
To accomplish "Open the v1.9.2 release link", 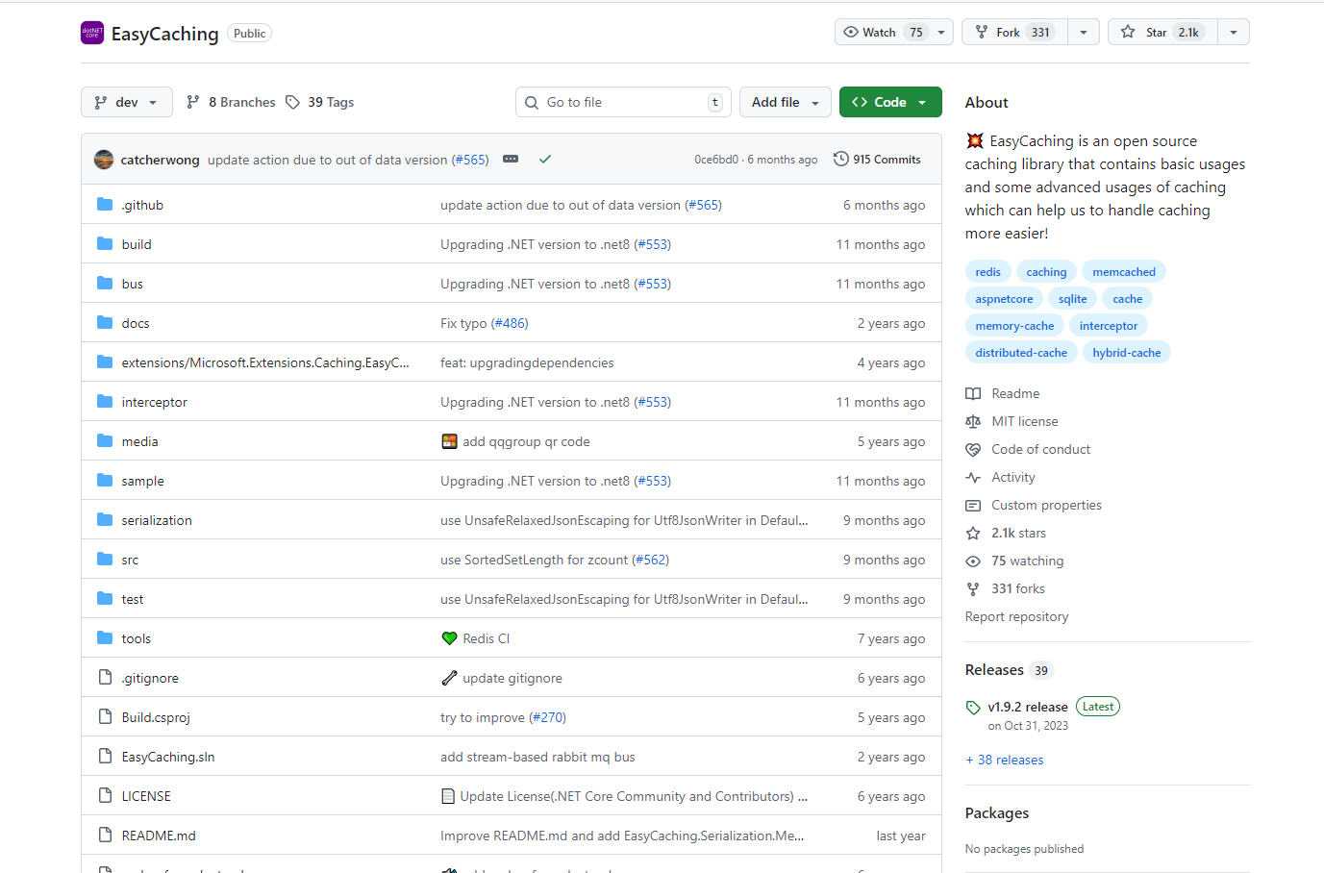I will (x=1027, y=707).
